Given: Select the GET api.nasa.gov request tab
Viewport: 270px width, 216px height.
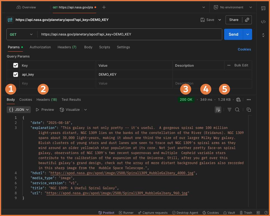Looking at the screenshot, I should coord(74,7).
